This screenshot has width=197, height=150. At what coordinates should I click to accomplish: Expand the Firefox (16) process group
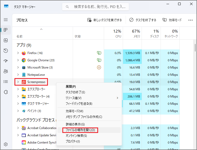click(18, 53)
